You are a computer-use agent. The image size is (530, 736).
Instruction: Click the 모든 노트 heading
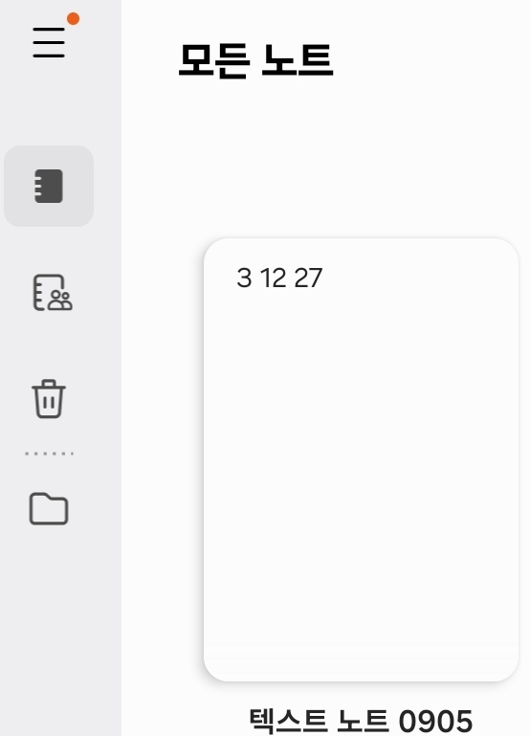coord(256,60)
